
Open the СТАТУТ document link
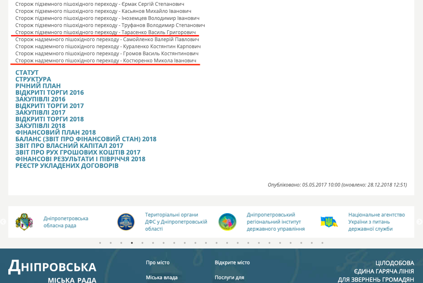tap(27, 73)
